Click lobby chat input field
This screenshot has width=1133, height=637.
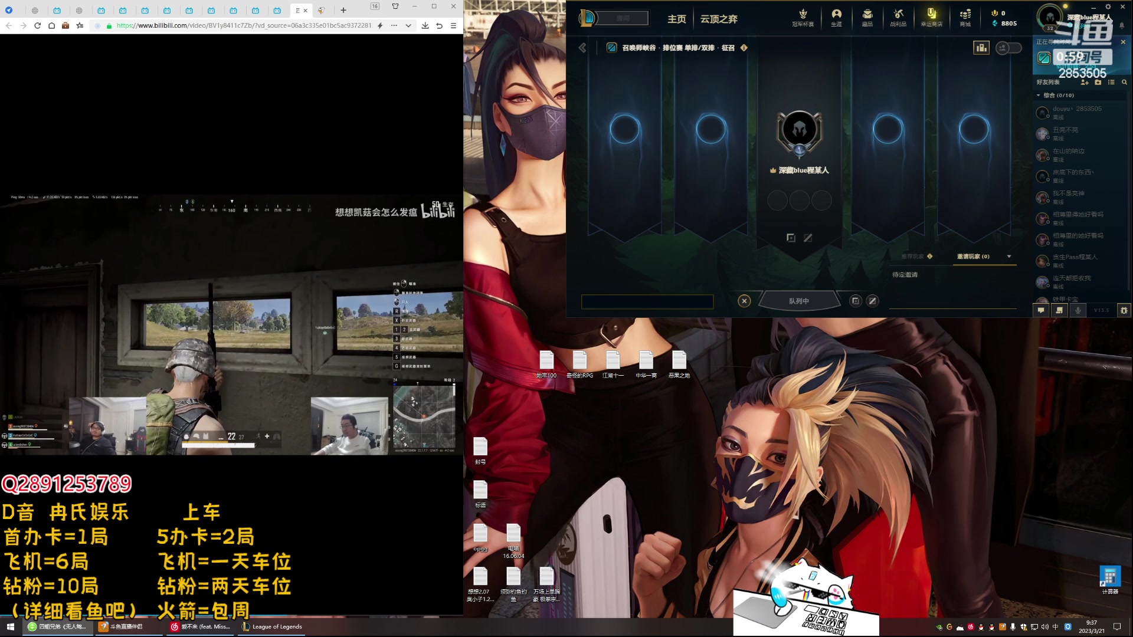(647, 302)
